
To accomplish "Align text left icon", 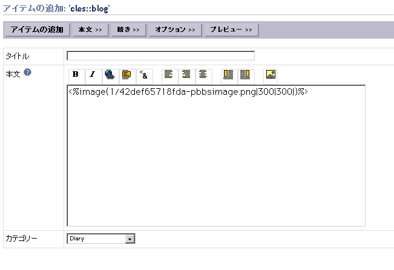I will [x=169, y=76].
